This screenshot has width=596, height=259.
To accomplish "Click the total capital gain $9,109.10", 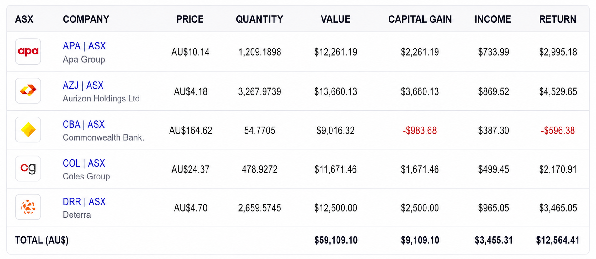I will [420, 241].
